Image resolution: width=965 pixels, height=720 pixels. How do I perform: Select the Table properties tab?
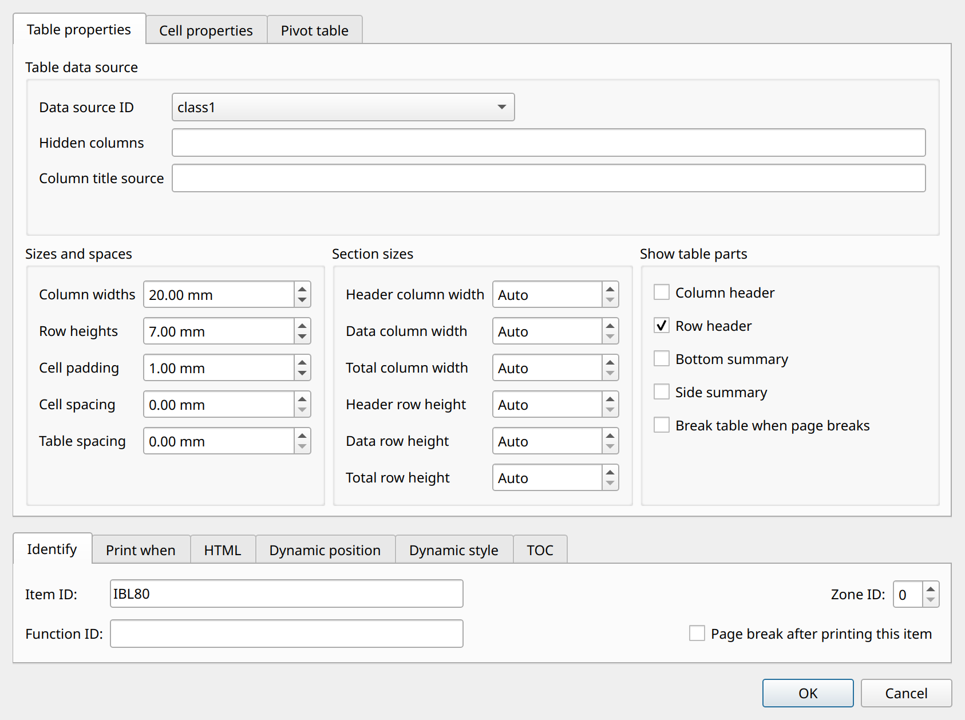click(79, 29)
